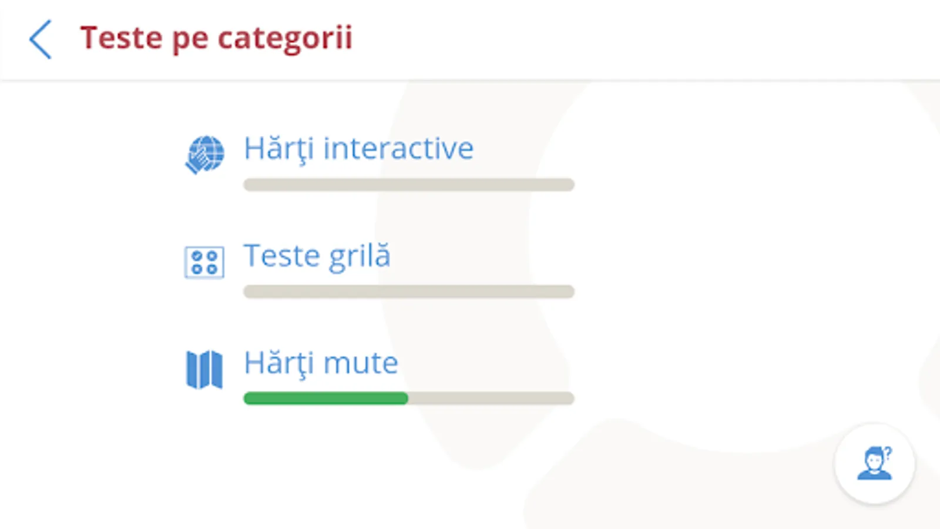This screenshot has width=940, height=529.
Task: Open the Hărţi mute category
Action: pyautogui.click(x=321, y=363)
